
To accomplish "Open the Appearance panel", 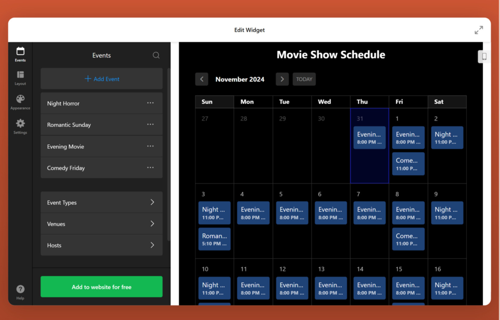I will pyautogui.click(x=20, y=101).
